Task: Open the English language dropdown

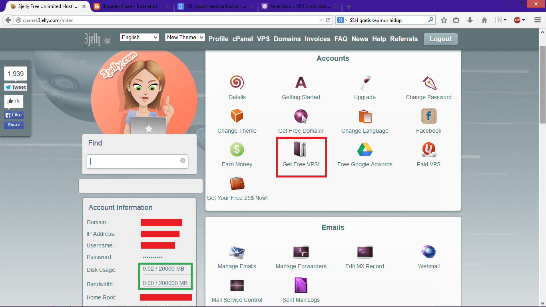Action: [x=139, y=37]
